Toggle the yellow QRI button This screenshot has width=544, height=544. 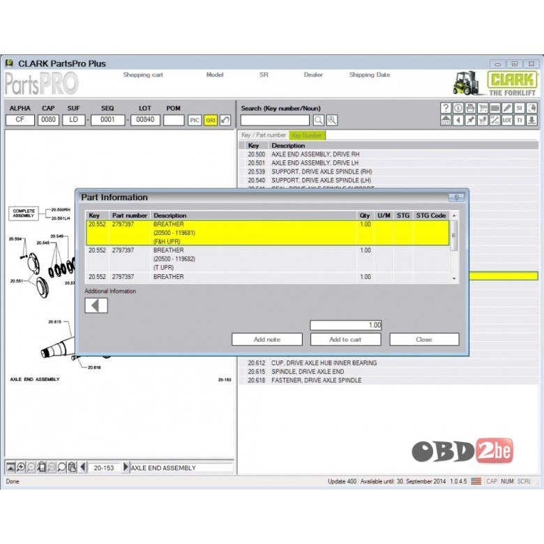(211, 121)
